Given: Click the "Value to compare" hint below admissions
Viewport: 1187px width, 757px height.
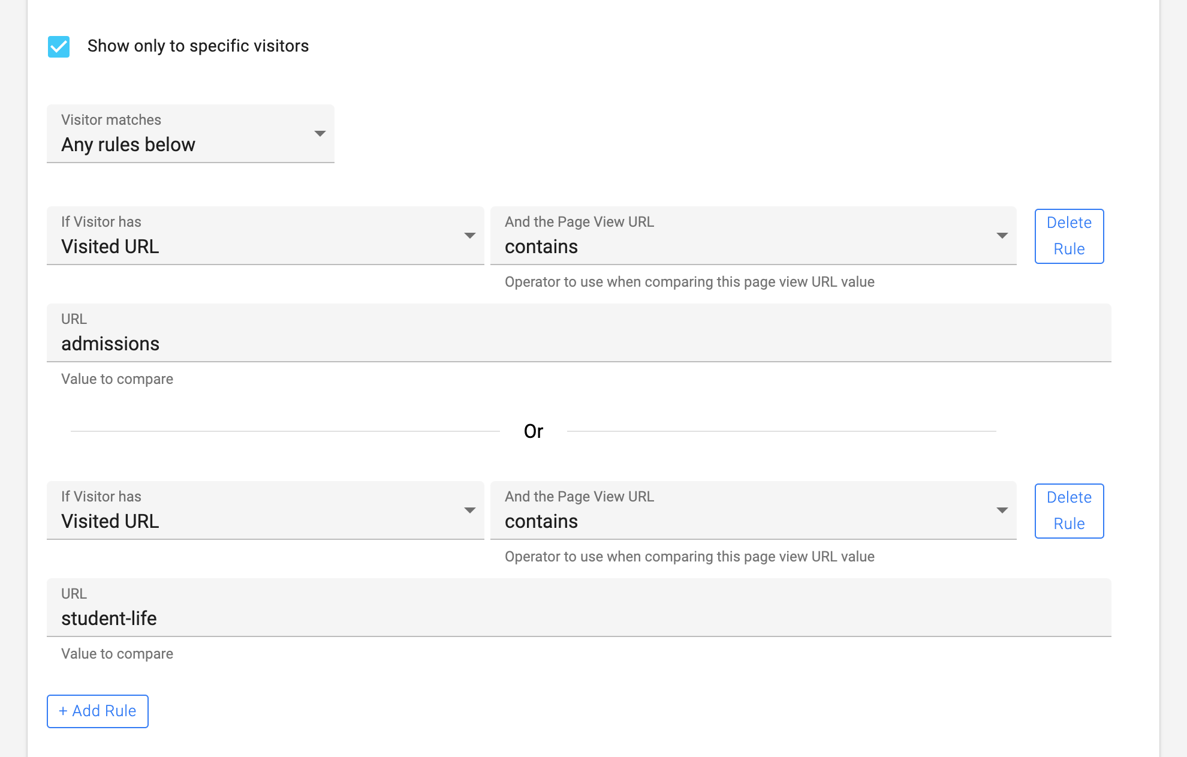Looking at the screenshot, I should click(117, 379).
